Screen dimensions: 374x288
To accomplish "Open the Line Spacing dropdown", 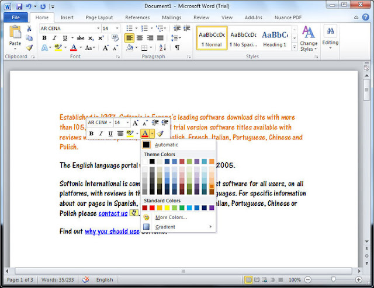I will (x=176, y=38).
